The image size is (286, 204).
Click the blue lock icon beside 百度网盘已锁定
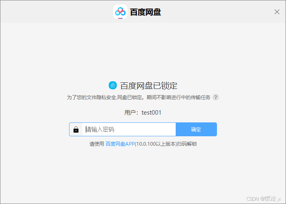point(113,85)
